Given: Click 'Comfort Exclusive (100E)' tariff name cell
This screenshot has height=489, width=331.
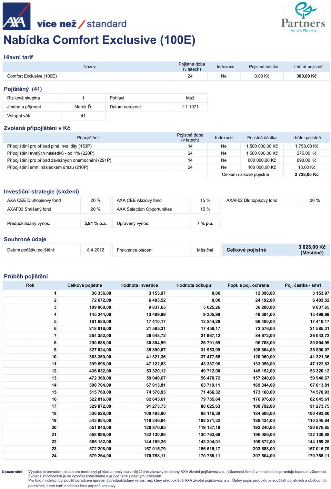Looking at the screenshot, I should coord(32,76).
